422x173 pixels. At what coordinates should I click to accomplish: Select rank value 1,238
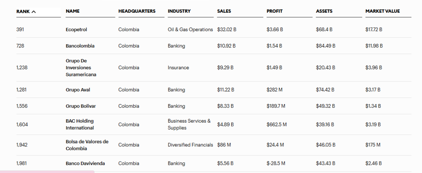[x=22, y=68]
